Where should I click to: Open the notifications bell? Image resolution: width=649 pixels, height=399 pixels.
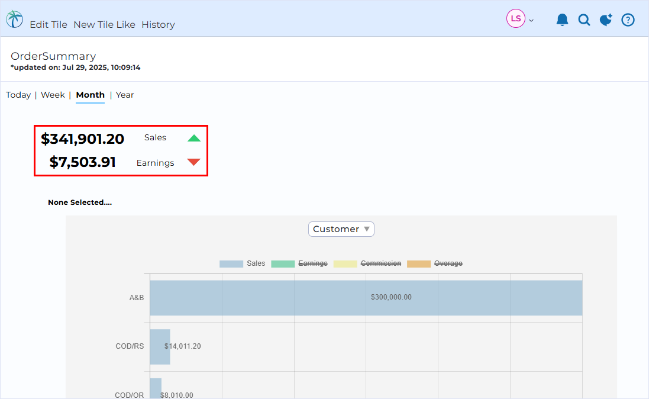point(562,20)
